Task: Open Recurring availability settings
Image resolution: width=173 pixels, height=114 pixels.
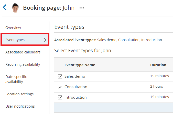Action: pos(23,64)
